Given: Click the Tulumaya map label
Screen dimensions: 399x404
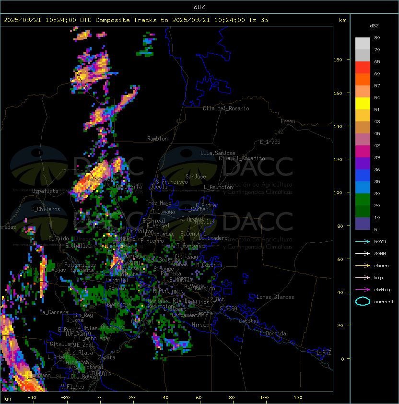Looking at the screenshot, I should click(164, 212).
